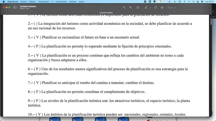Show the Markup toolbar icon
Image resolution: width=216 pixels, height=121 pixels.
[162, 8]
